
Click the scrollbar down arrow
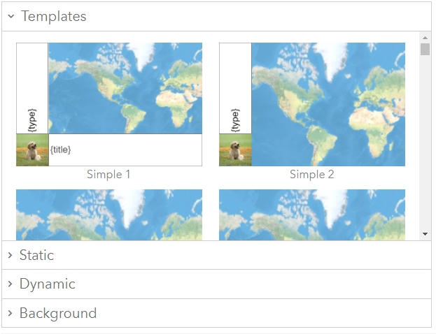click(425, 234)
